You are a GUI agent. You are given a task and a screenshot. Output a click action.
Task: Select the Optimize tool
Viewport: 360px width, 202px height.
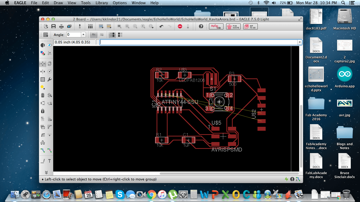pyautogui.click(x=49, y=135)
